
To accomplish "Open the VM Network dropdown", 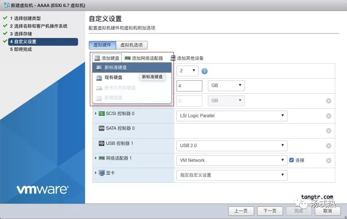I will pos(232,160).
